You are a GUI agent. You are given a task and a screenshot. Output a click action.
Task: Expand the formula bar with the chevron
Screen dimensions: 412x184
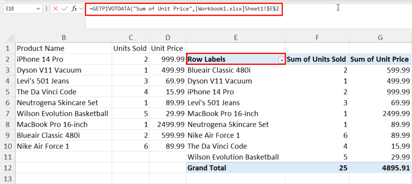click(80, 9)
